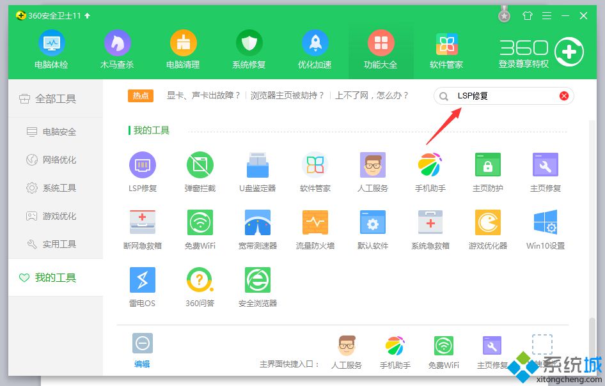Open the LSP修复 tool icon
This screenshot has height=386, width=605.
(x=143, y=165)
